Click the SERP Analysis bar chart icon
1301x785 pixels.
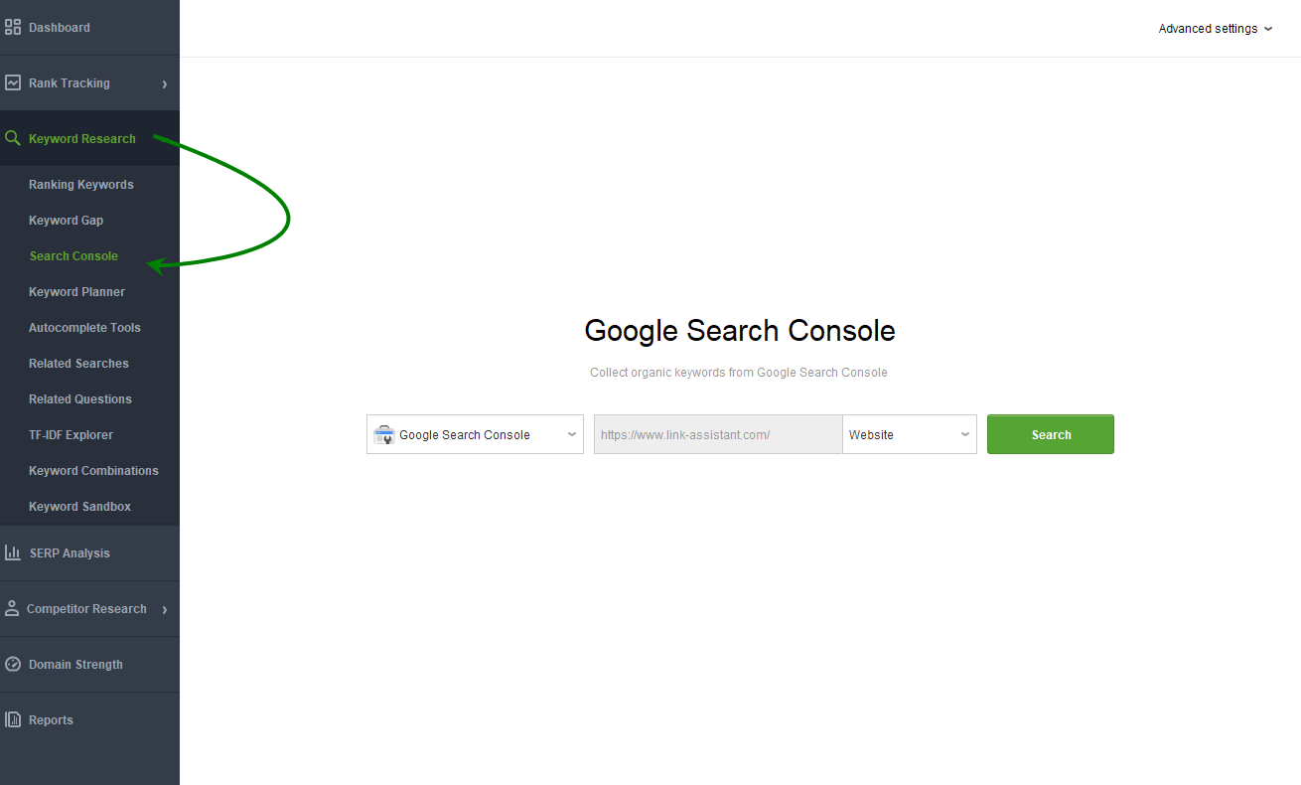(x=13, y=552)
